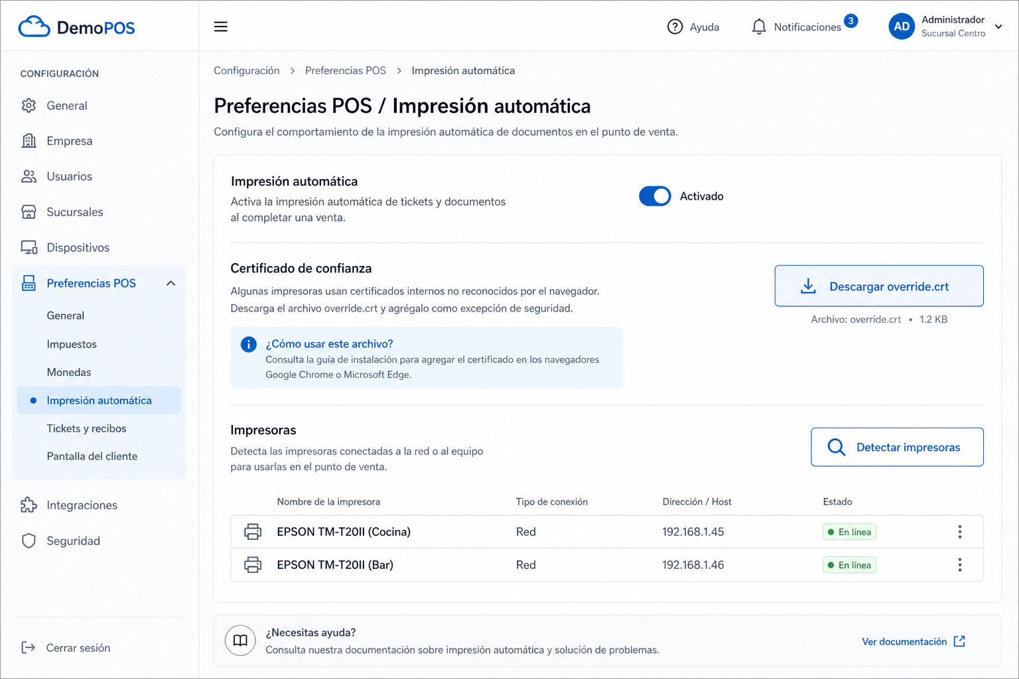Click the book icon in the help banner
The width and height of the screenshot is (1019, 679).
tap(240, 641)
